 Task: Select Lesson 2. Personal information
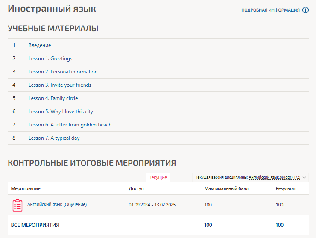pyautogui.click(x=63, y=72)
